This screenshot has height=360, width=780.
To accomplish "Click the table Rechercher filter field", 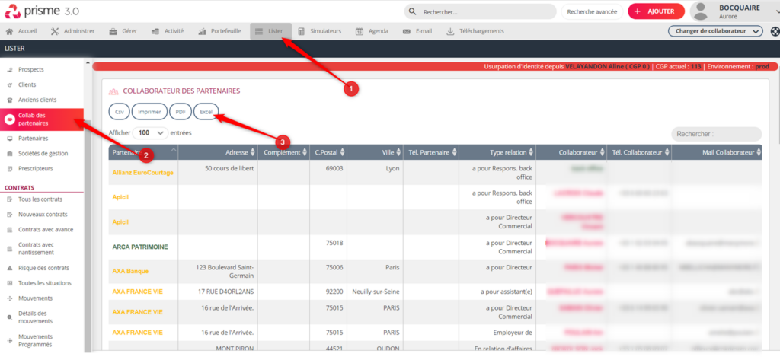I will tap(715, 134).
